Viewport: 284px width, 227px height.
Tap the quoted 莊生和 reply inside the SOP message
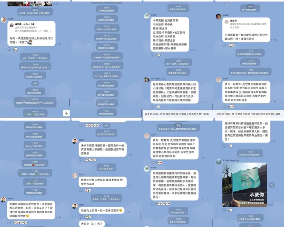click(x=246, y=24)
